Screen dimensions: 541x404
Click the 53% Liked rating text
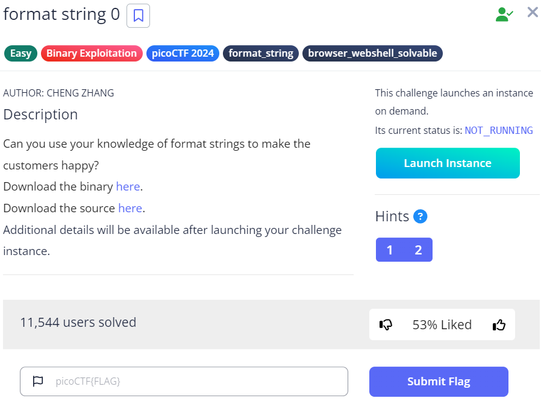(x=442, y=325)
